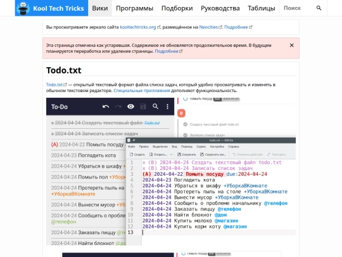Click the Сообщить о проблеме начальнику editor line
The width and height of the screenshot is (342, 257).
(x=215, y=203)
